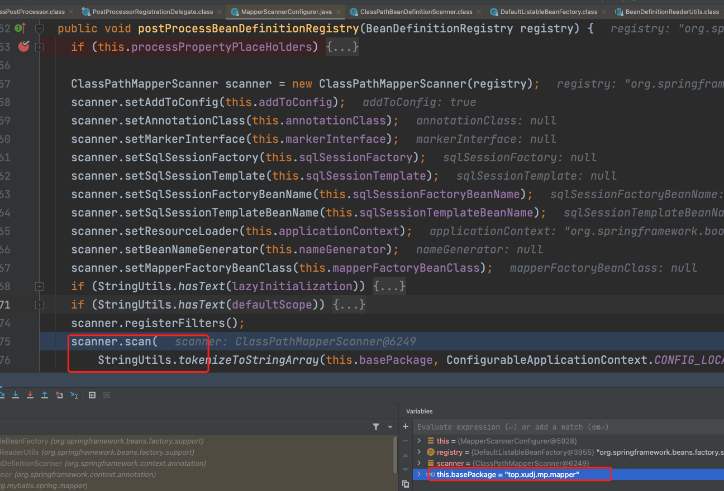Click the Trace Current Stream Chain icon

pyautogui.click(x=107, y=395)
